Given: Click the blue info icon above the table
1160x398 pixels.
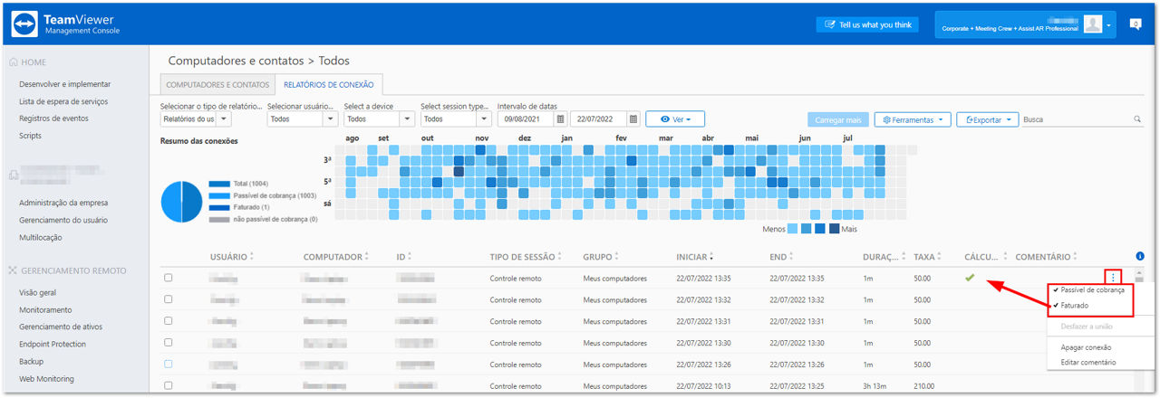Looking at the screenshot, I should pos(1140,257).
